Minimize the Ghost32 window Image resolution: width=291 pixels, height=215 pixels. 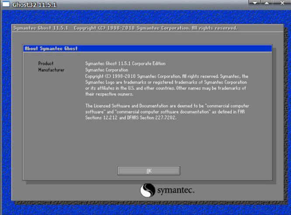[254, 3]
